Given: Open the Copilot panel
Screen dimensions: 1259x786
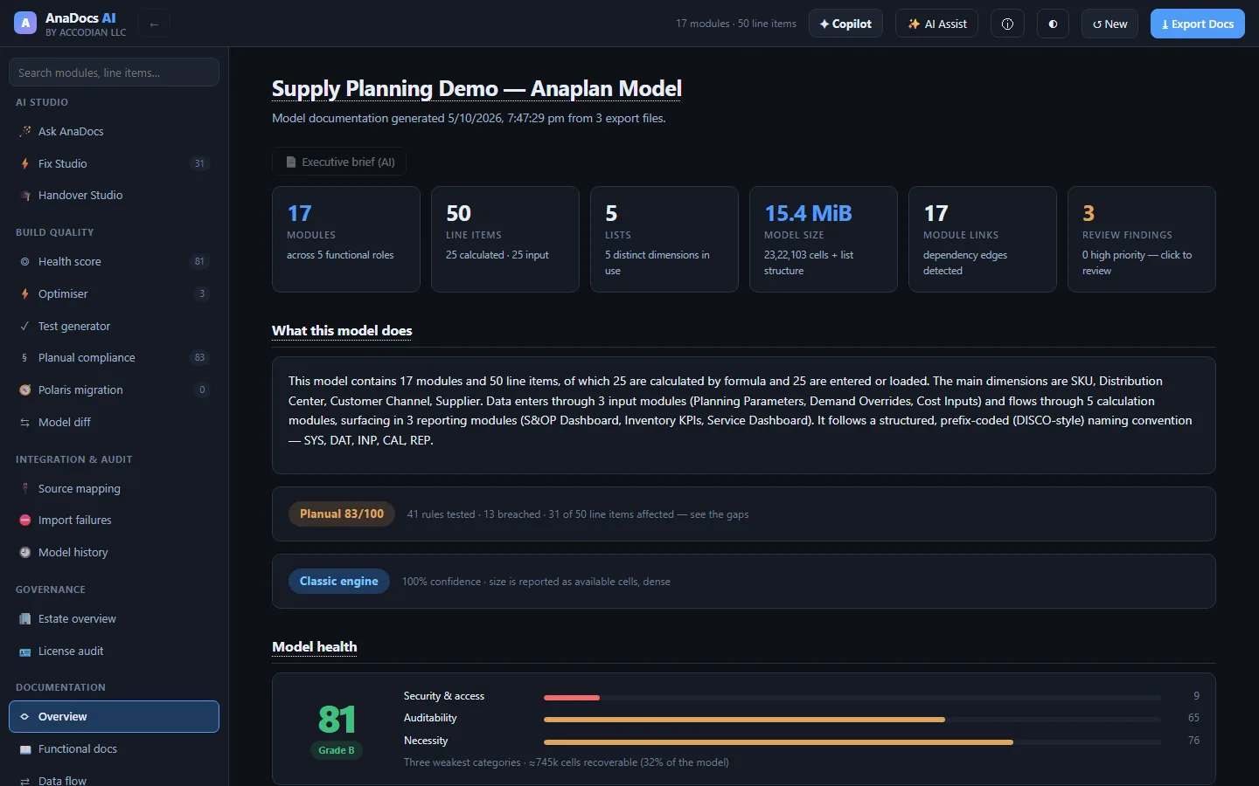Looking at the screenshot, I should click(x=845, y=24).
